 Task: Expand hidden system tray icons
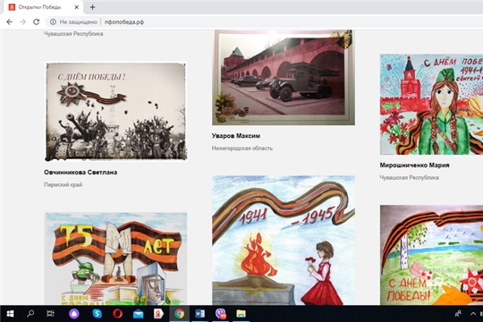[473, 314]
